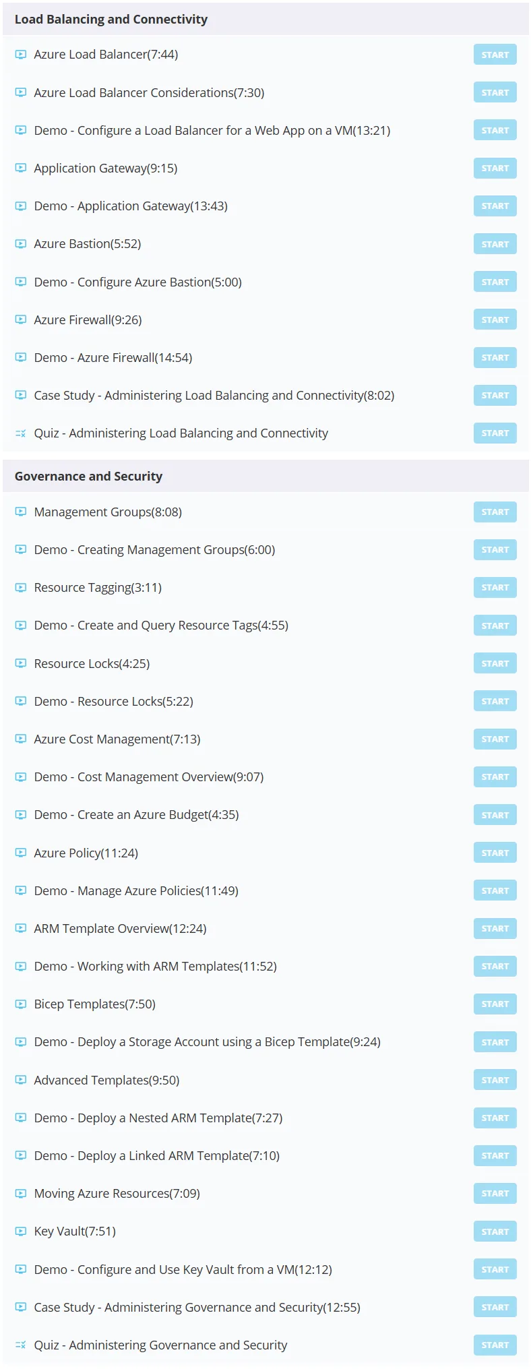Open Demo - Manage Azure Policies(11:49) title
Screen dimensions: 531x1369
point(136,891)
